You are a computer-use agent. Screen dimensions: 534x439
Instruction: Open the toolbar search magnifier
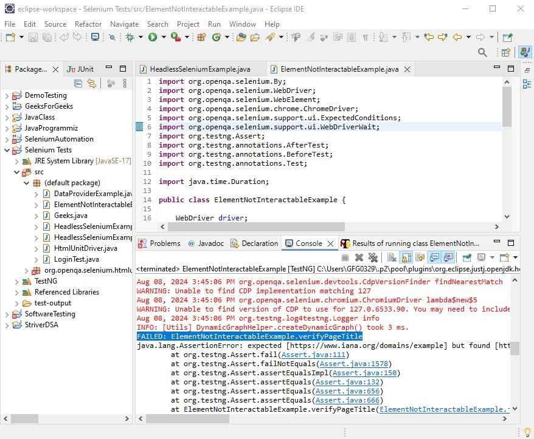(x=482, y=53)
